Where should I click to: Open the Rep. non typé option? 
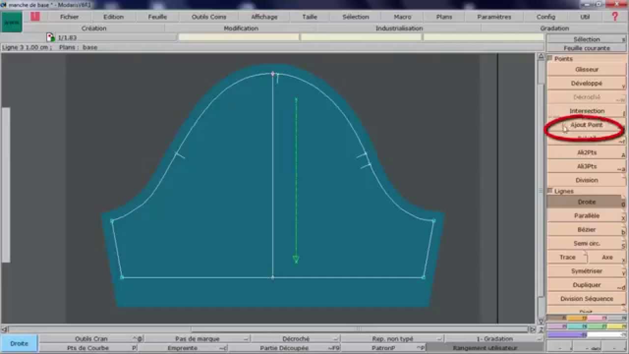pos(392,339)
